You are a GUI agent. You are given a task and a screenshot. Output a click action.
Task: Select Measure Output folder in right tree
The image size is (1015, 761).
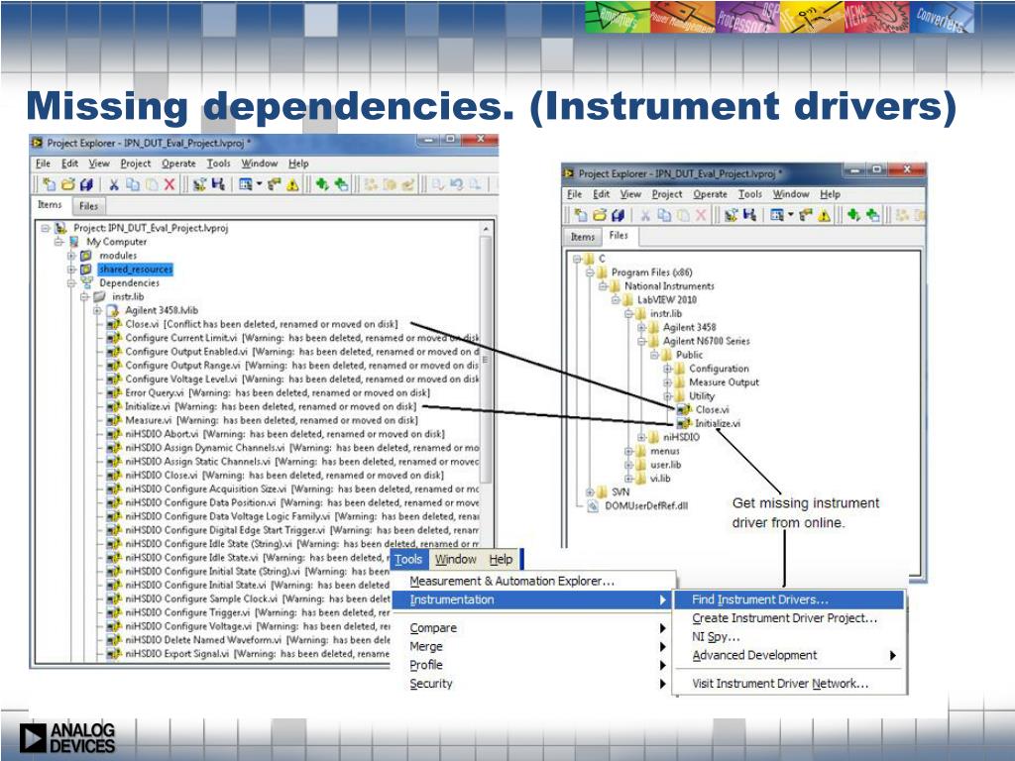pyautogui.click(x=724, y=382)
